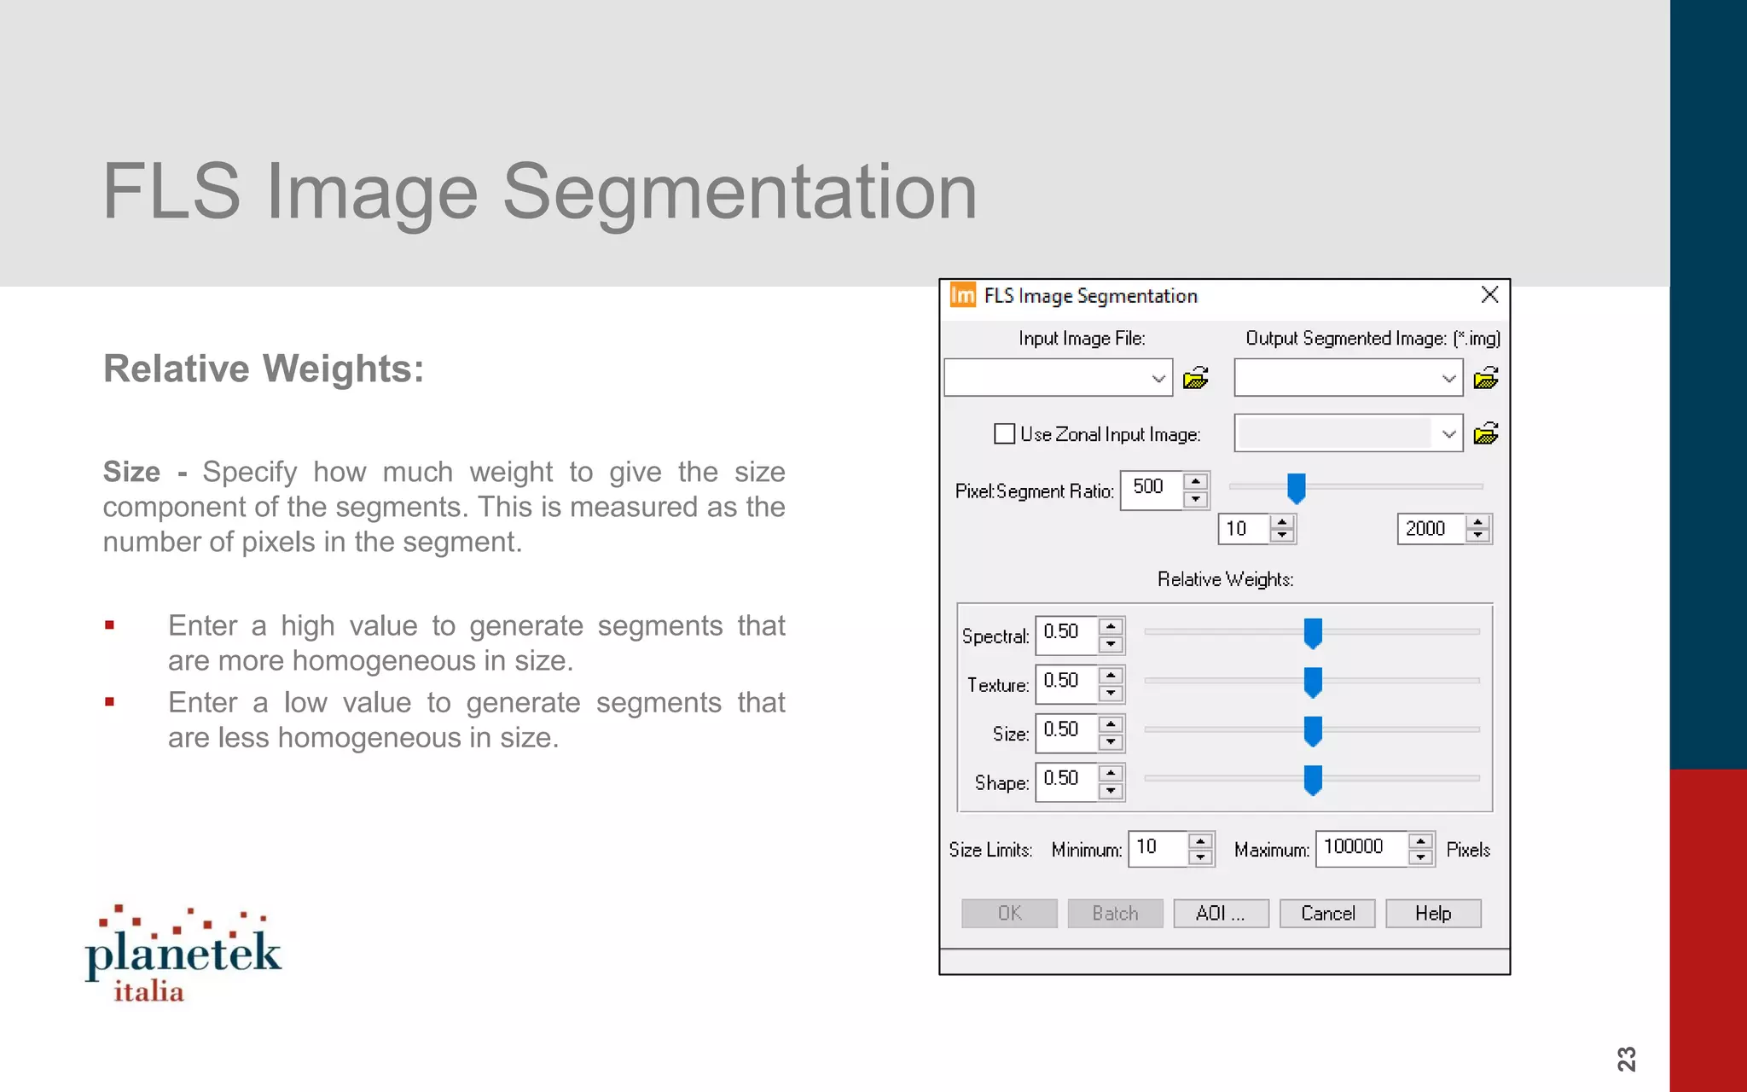The width and height of the screenshot is (1747, 1092).
Task: Click the Size weight slider handle
Action: pyautogui.click(x=1313, y=730)
